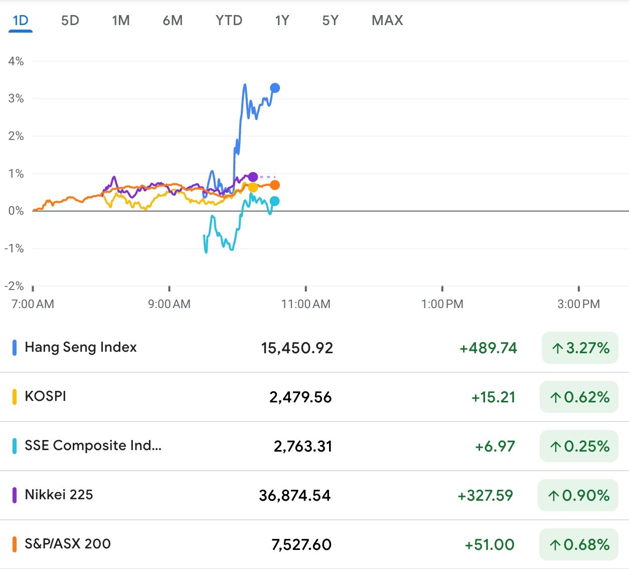Click the cyan SSE Composite endpoint dot
This screenshot has width=629, height=569.
point(274,201)
